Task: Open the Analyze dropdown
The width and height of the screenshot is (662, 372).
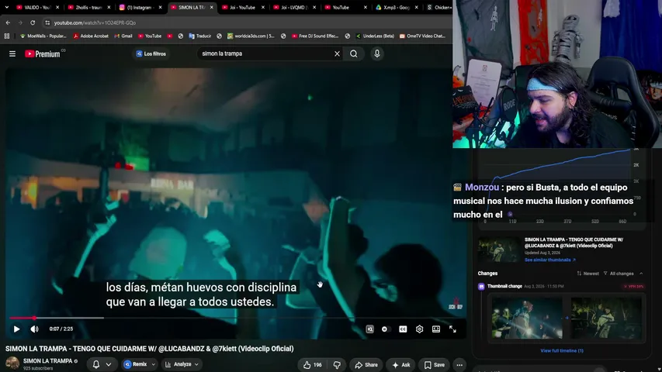Action: coord(182,364)
